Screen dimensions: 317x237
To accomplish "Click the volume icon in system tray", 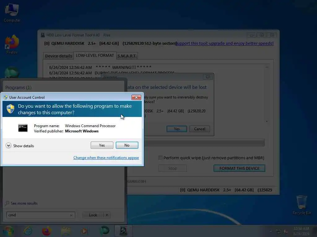I will coord(286,231).
